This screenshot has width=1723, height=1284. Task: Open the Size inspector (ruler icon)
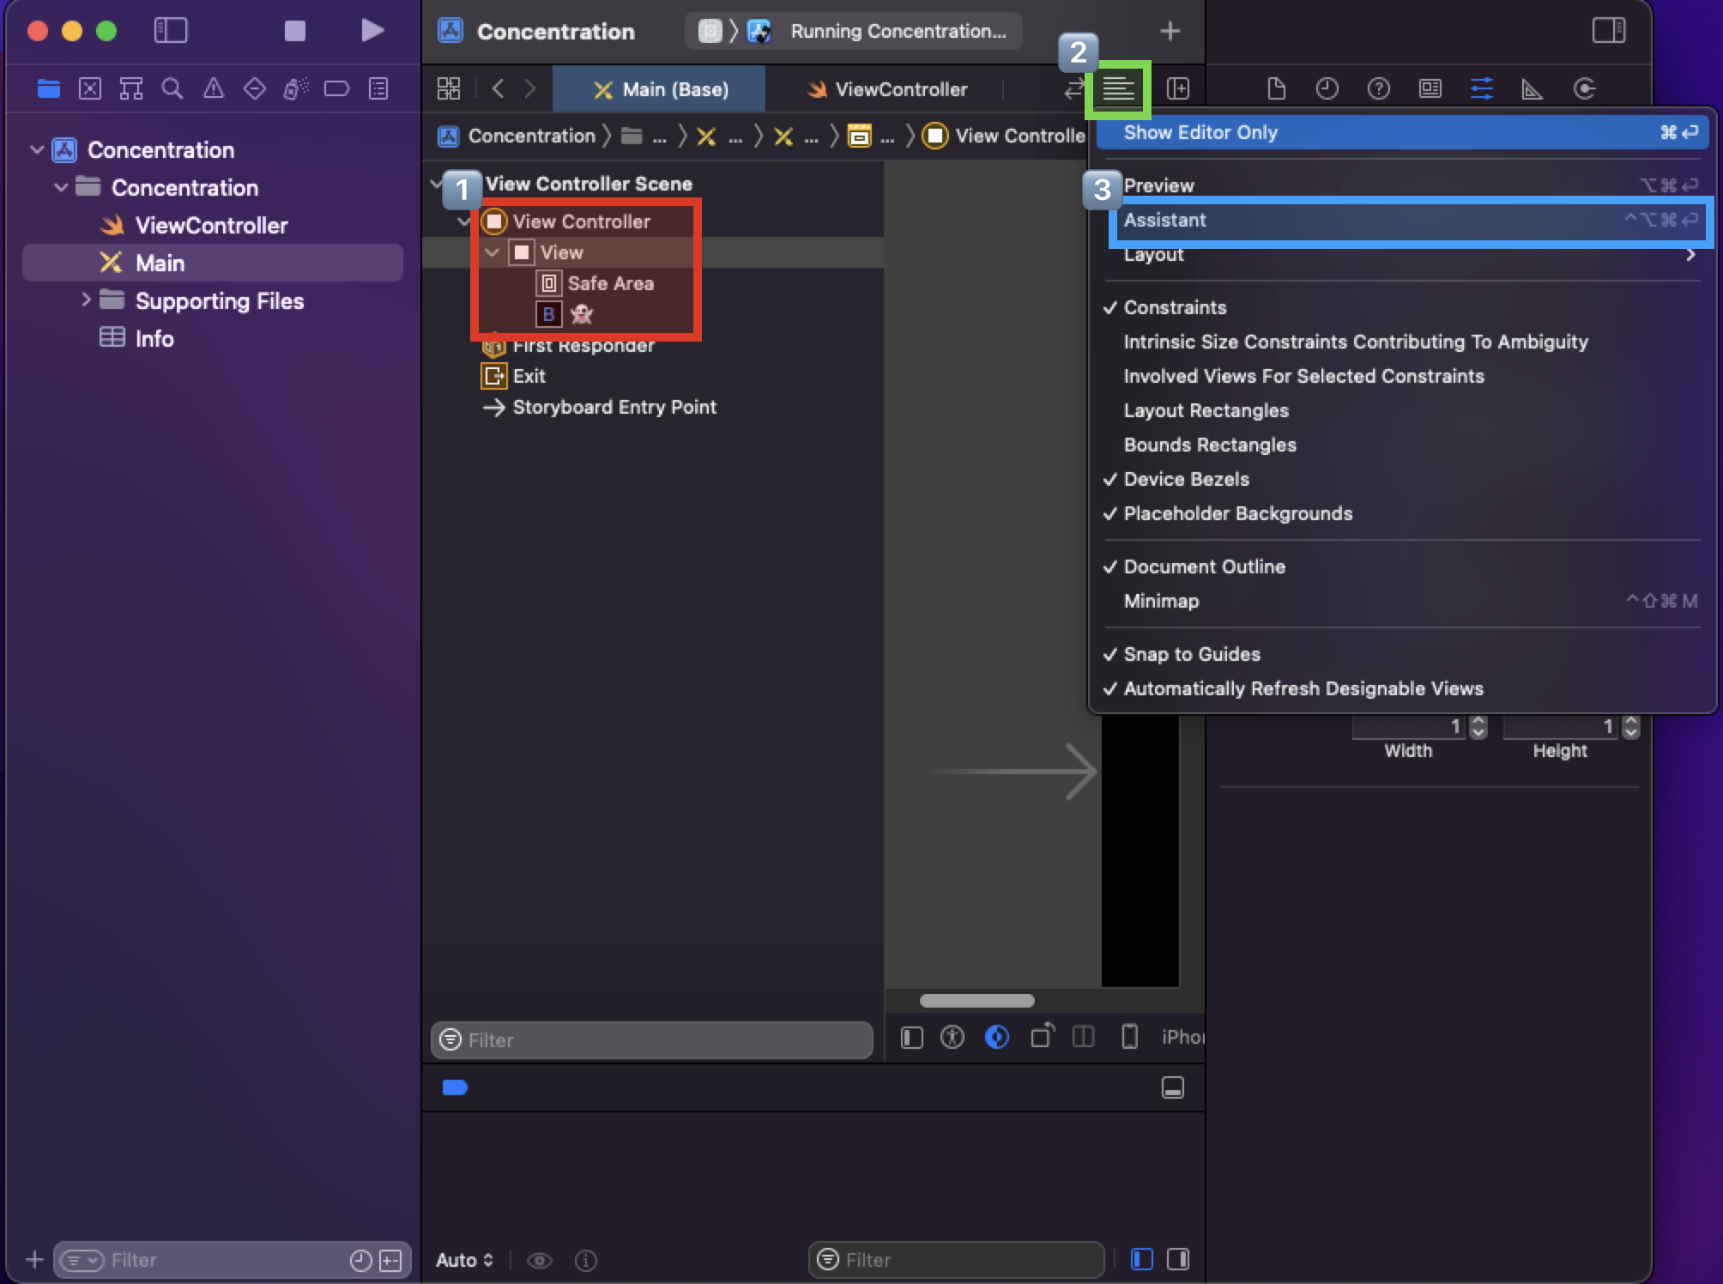point(1532,88)
